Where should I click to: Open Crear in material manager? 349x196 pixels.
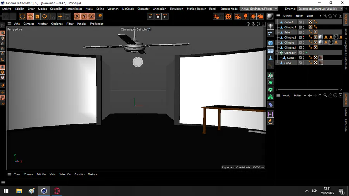click(x=17, y=174)
